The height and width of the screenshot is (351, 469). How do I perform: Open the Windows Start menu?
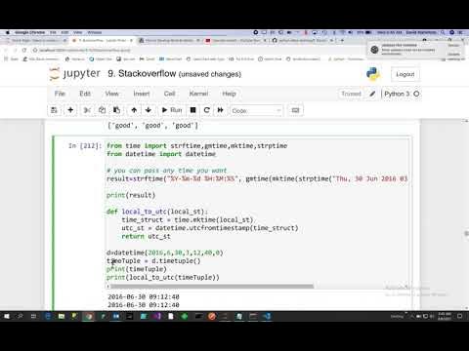[x=7, y=316]
